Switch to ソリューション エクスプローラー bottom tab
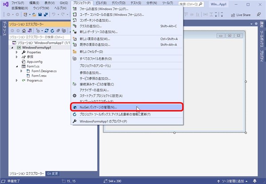This screenshot has width=266, height=184. coord(27,173)
